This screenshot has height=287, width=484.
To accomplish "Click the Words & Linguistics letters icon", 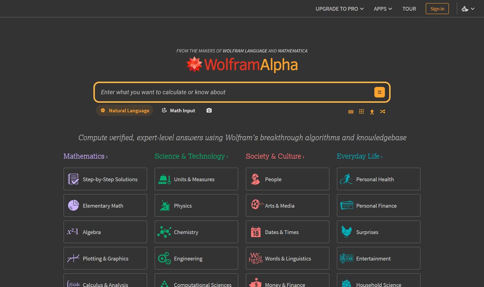I will coord(256,258).
